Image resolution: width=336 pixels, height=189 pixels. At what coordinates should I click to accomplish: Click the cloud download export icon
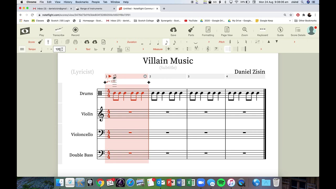point(95,42)
